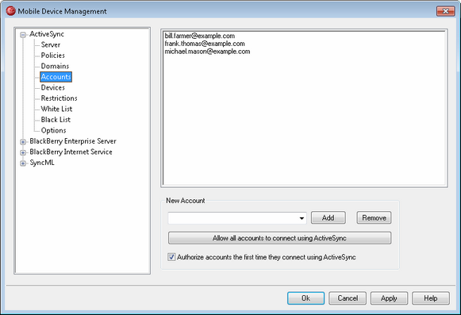Open the New Account dropdown arrow
The height and width of the screenshot is (315, 461).
[x=302, y=218]
